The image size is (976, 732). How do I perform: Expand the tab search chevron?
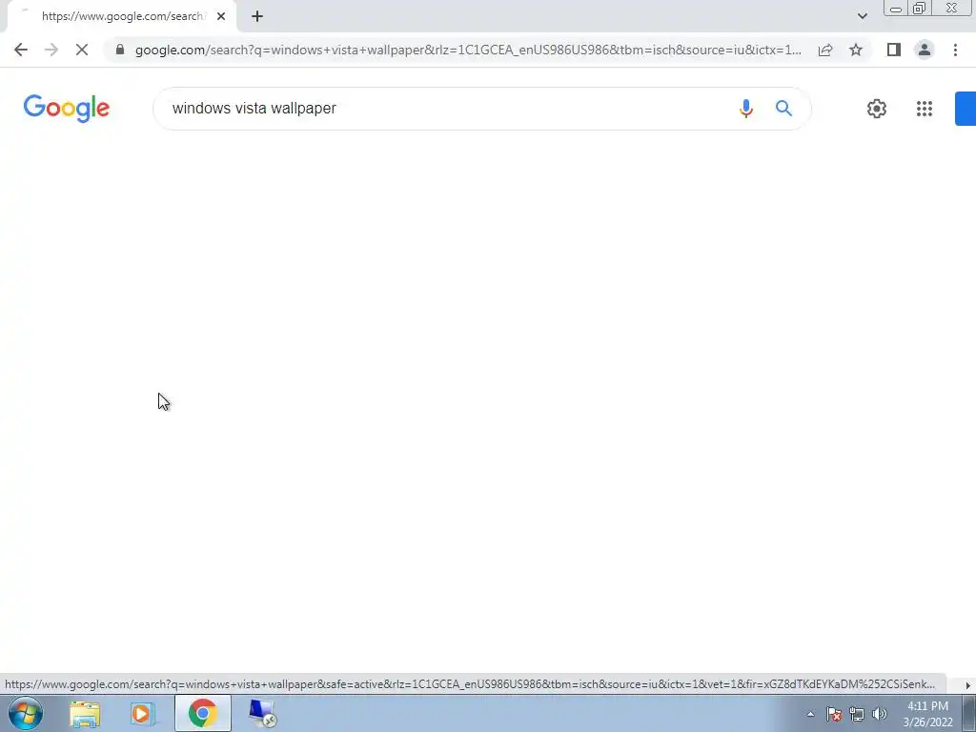click(862, 16)
